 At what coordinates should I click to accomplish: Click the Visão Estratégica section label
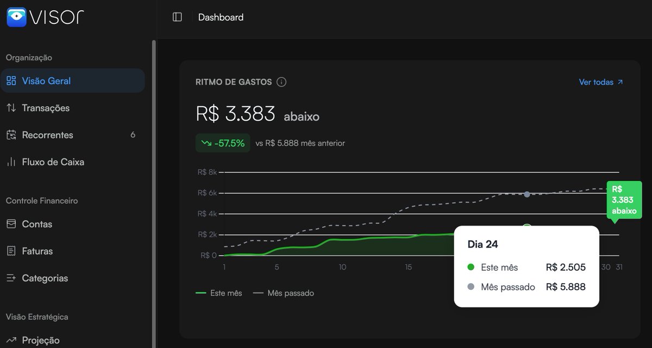pos(37,317)
